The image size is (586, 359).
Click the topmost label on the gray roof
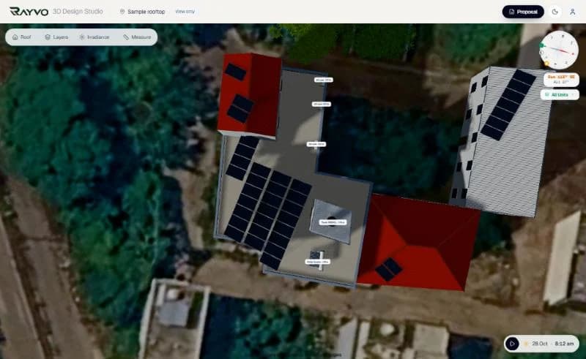[323, 80]
